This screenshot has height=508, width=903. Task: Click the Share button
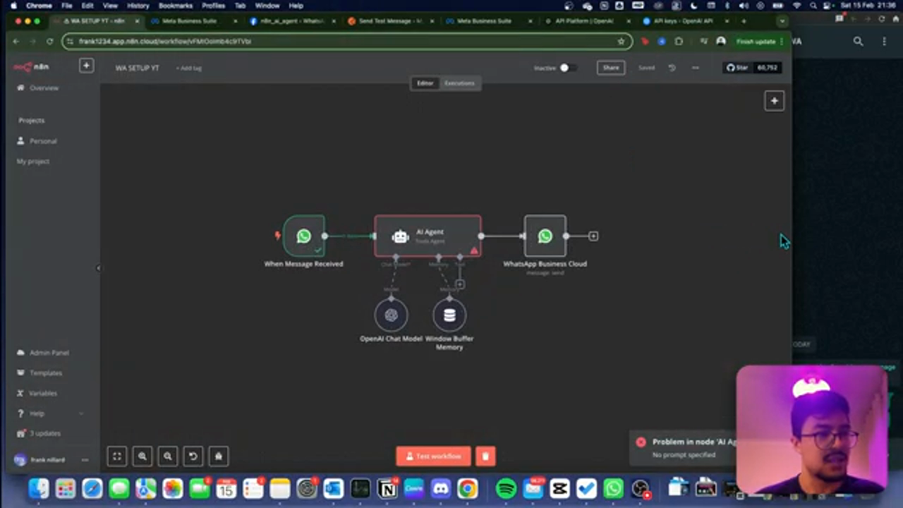click(611, 68)
